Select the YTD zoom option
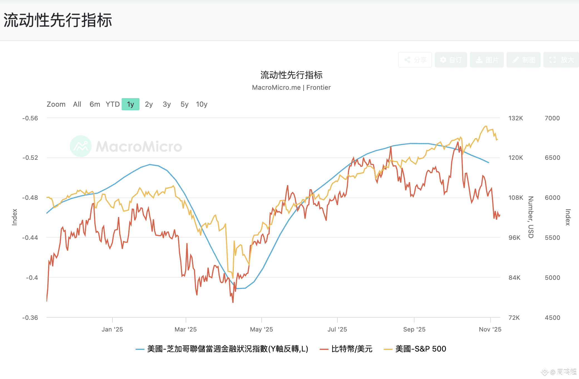 tap(112, 104)
